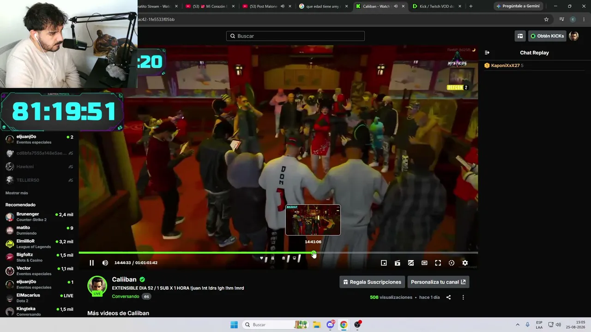Bookmark this page with star icon

[x=546, y=19]
